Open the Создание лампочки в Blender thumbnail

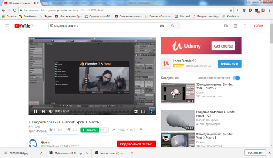(178, 121)
